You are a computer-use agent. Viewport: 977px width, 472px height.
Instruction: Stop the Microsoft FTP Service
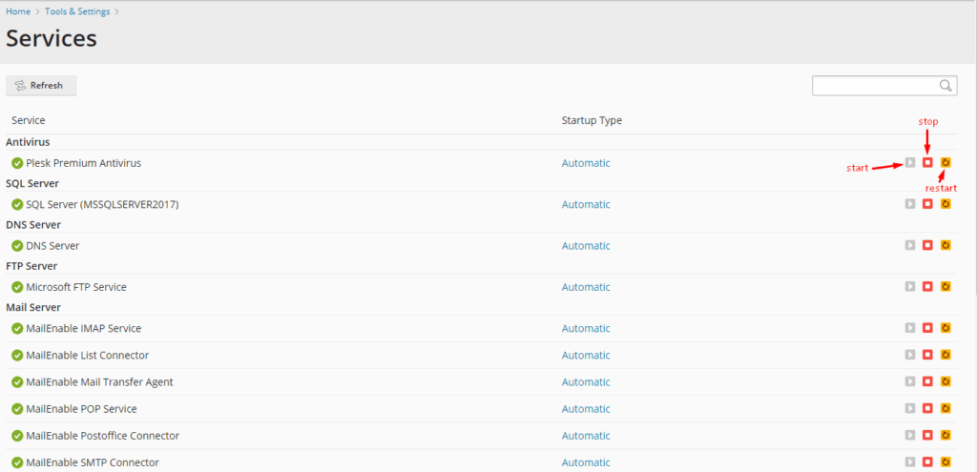pos(927,286)
